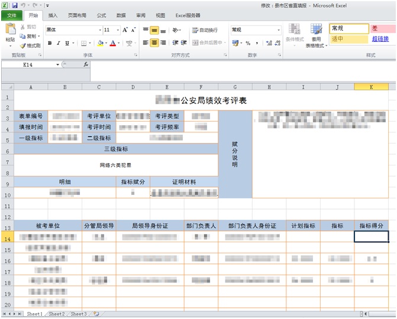This screenshot has width=397, height=319.
Task: Toggle italic formatting
Action: click(x=58, y=43)
